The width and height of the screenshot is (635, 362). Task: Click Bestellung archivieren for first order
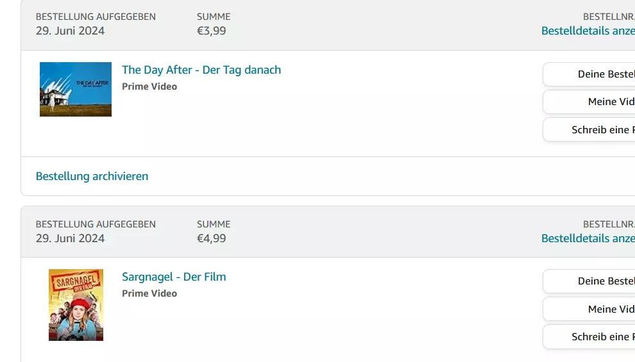[92, 176]
